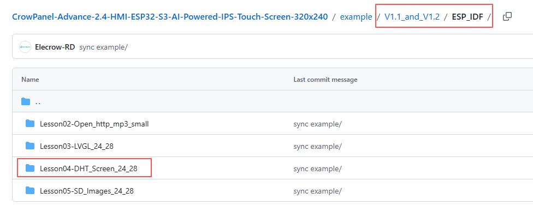Open the Lesson04-DHT_Screen_24_28 folder
This screenshot has height=205, width=533.
pyautogui.click(x=88, y=168)
